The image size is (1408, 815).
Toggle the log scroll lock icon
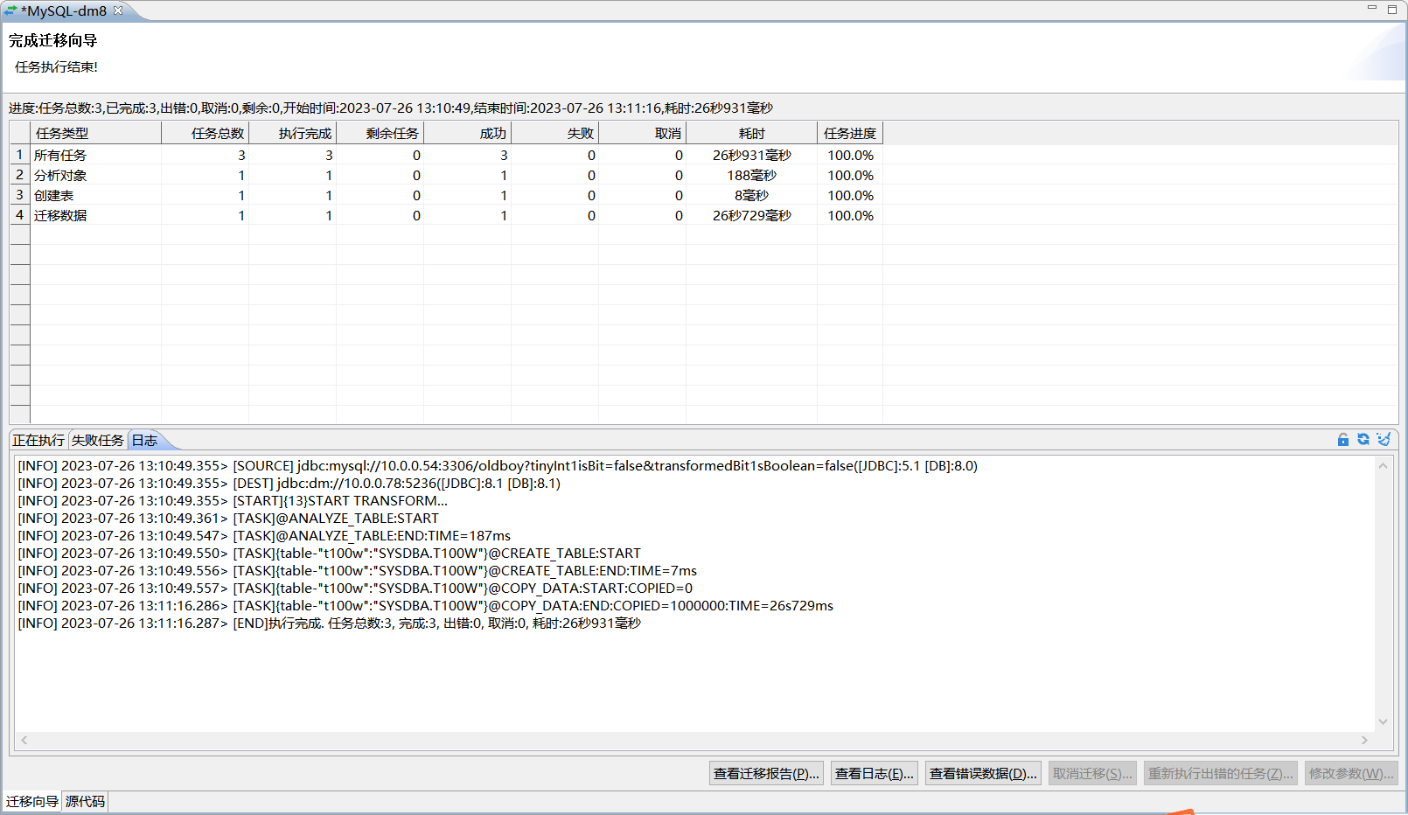pyautogui.click(x=1343, y=440)
